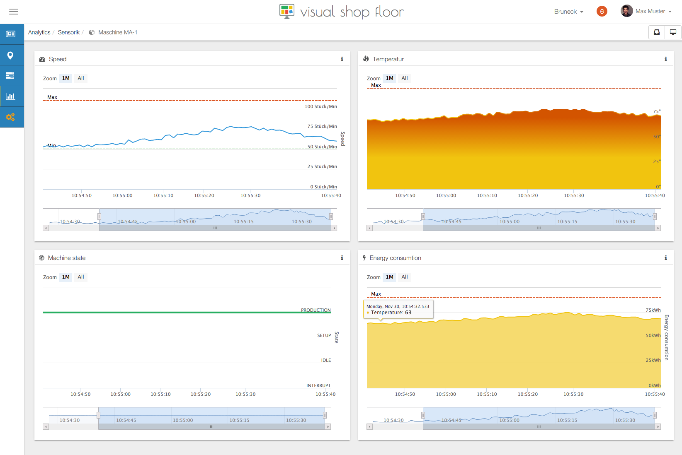Select 1M zoom in Energy consumtion chart
Viewport: 682px width, 455px height.
[389, 277]
